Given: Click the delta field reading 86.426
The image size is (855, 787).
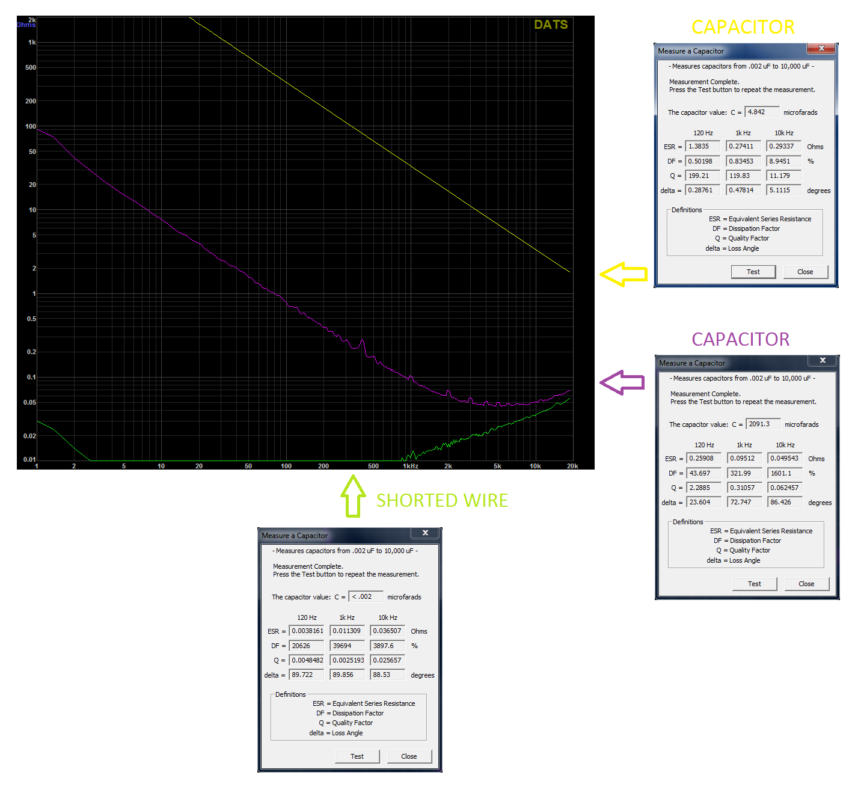Looking at the screenshot, I should click(x=785, y=502).
